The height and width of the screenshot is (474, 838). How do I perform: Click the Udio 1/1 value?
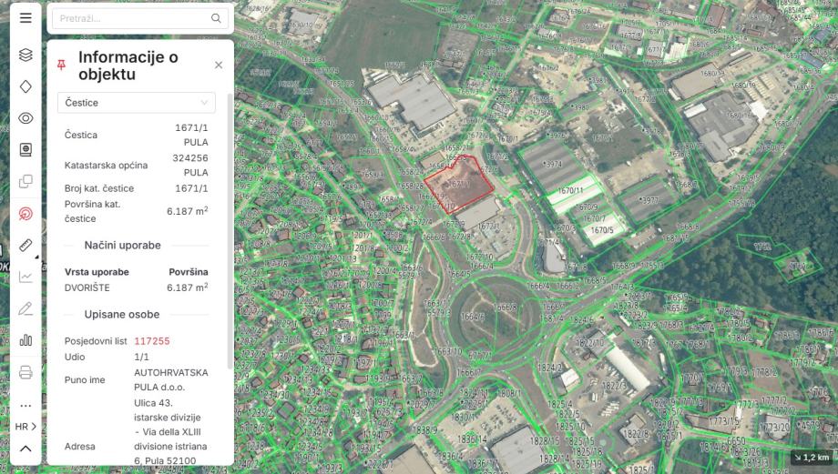tap(141, 358)
